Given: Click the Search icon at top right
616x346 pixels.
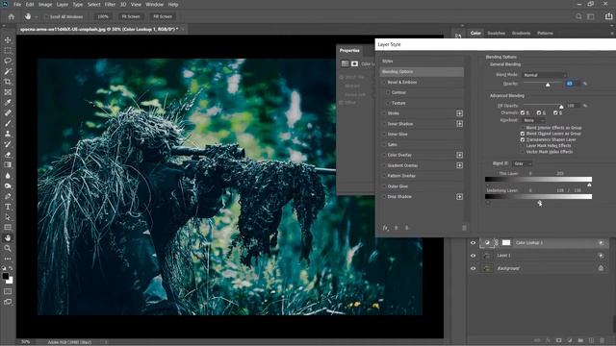Looking at the screenshot, I should tap(578, 16).
